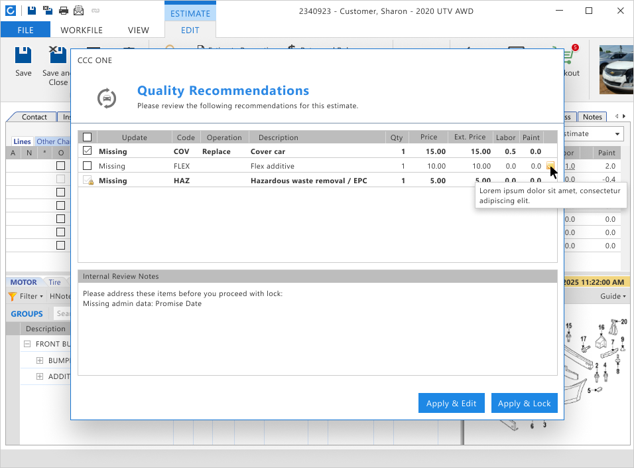634x468 pixels.
Task: Check the Flex additive recommendation checkbox
Action: pyautogui.click(x=87, y=165)
